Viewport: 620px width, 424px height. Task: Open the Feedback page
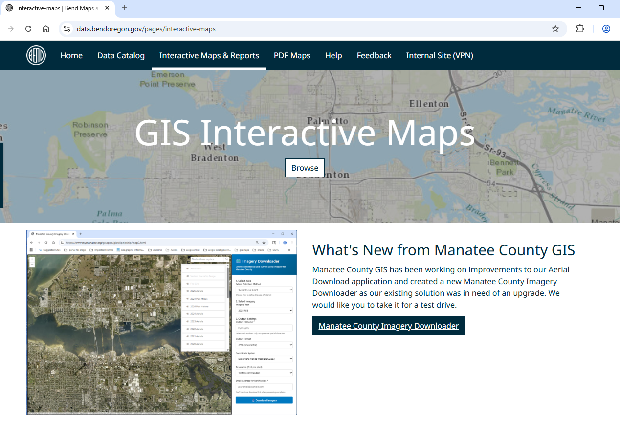pyautogui.click(x=374, y=55)
